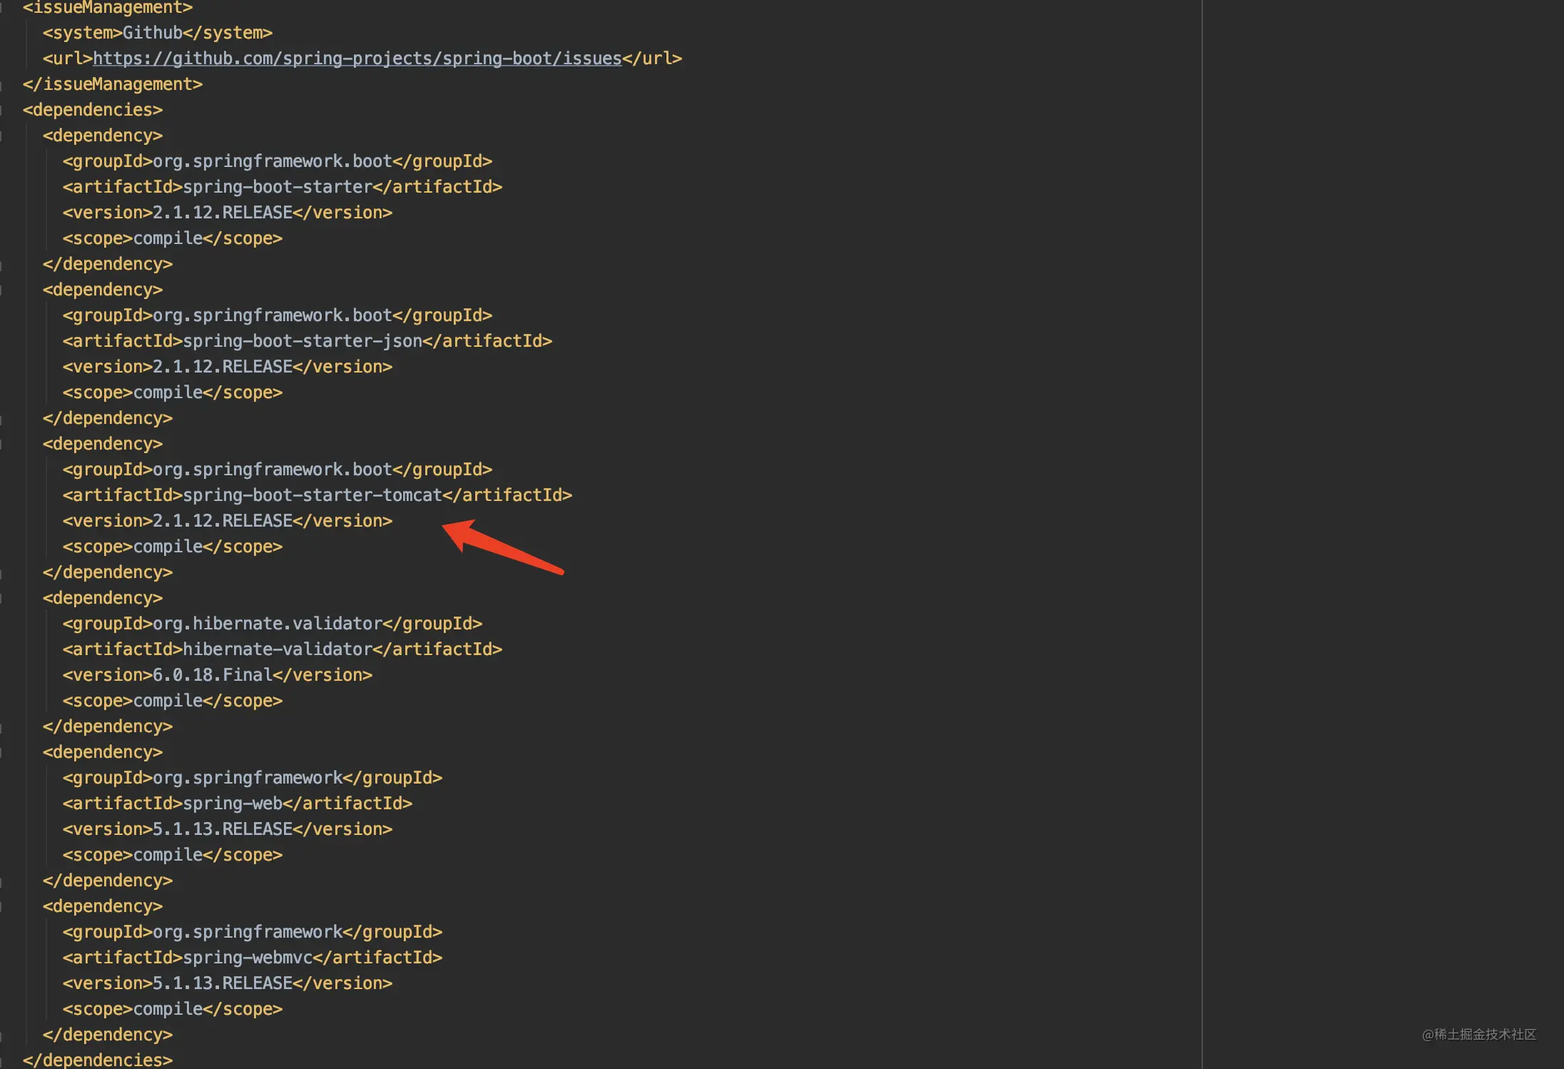Click artifactId line reading exactly spring-web
1564x1069 pixels.
point(238,804)
